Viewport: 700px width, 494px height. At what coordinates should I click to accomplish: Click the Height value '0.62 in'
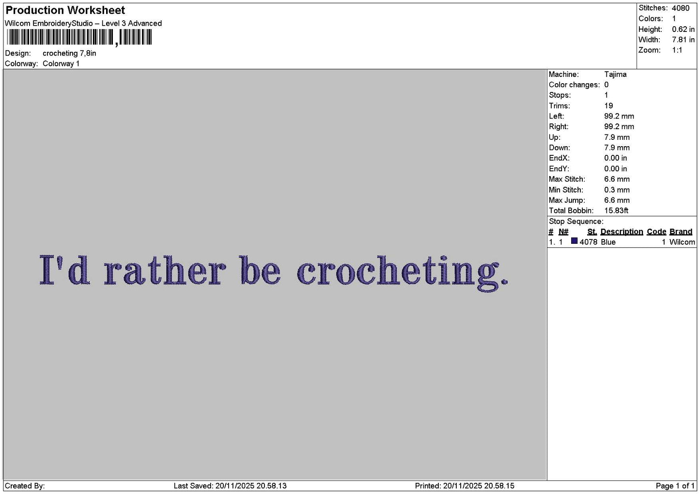pos(683,29)
